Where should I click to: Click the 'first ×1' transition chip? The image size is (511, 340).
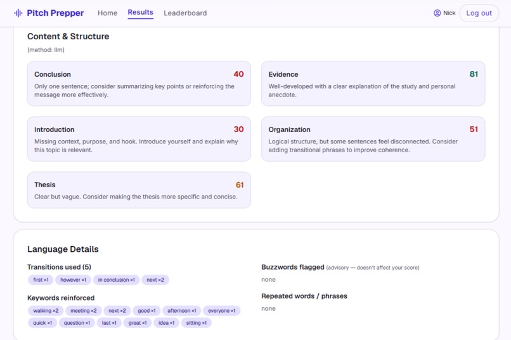point(41,280)
